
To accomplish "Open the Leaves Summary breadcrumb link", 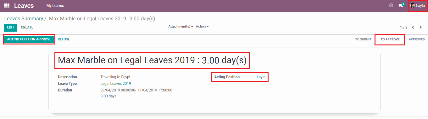I will pyautogui.click(x=24, y=19).
